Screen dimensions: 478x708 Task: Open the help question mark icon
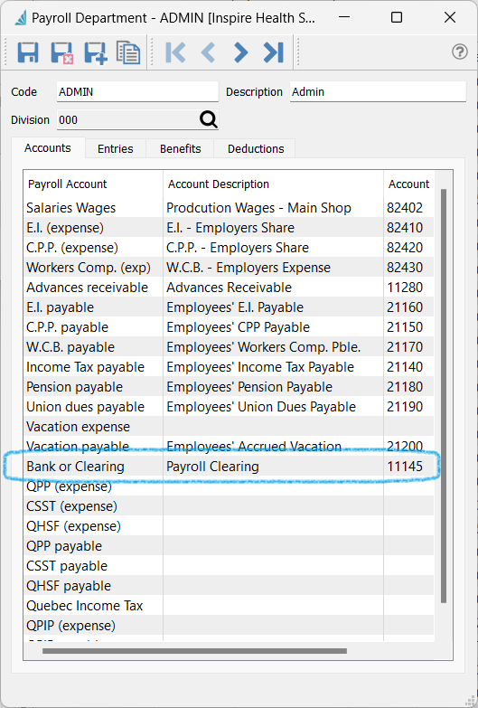click(460, 52)
